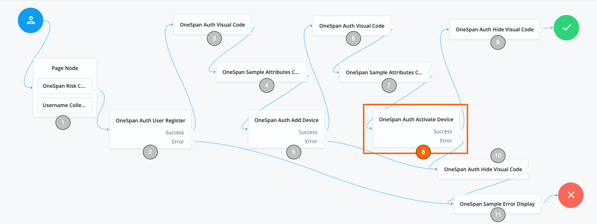The width and height of the screenshot is (597, 224).
Task: Click the Page Node title
Action: click(x=65, y=68)
